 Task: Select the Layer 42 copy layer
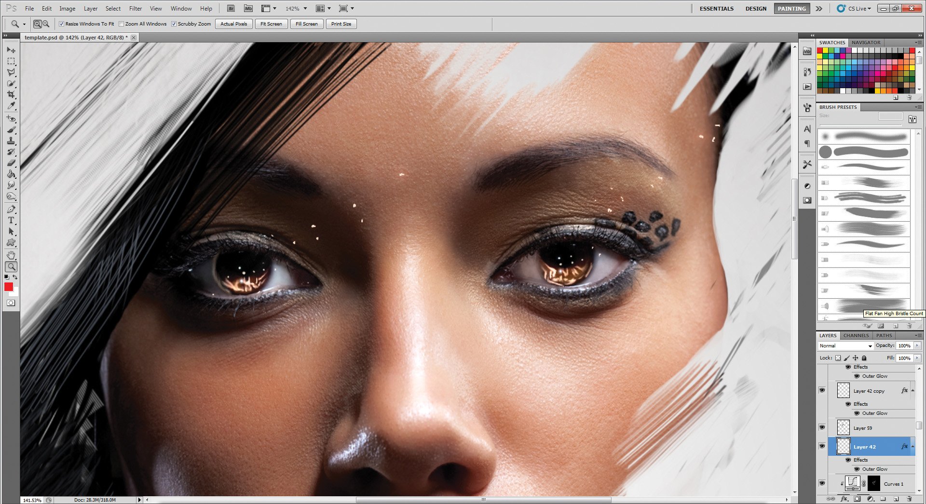tap(869, 391)
